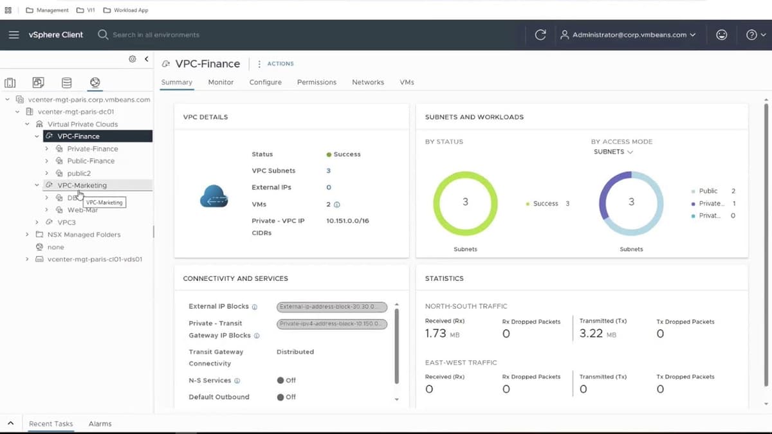
Task: Click in the search all environments field
Action: point(156,35)
